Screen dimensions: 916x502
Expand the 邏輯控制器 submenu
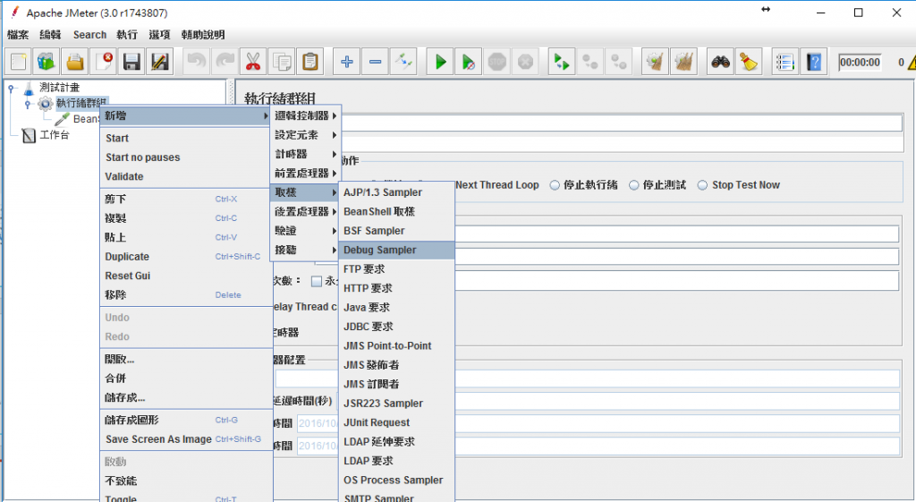click(x=306, y=115)
